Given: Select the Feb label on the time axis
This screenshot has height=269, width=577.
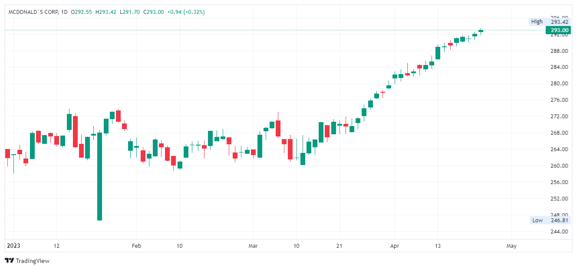Looking at the screenshot, I should [x=136, y=246].
